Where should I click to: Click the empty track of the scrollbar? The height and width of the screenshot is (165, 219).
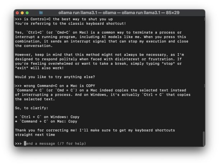click(204, 72)
